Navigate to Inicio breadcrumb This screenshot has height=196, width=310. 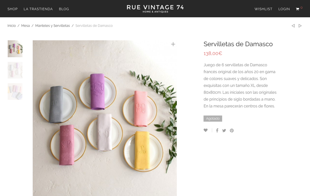click(11, 26)
